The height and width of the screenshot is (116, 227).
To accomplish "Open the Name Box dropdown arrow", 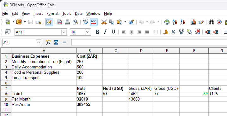I will 39,43.
